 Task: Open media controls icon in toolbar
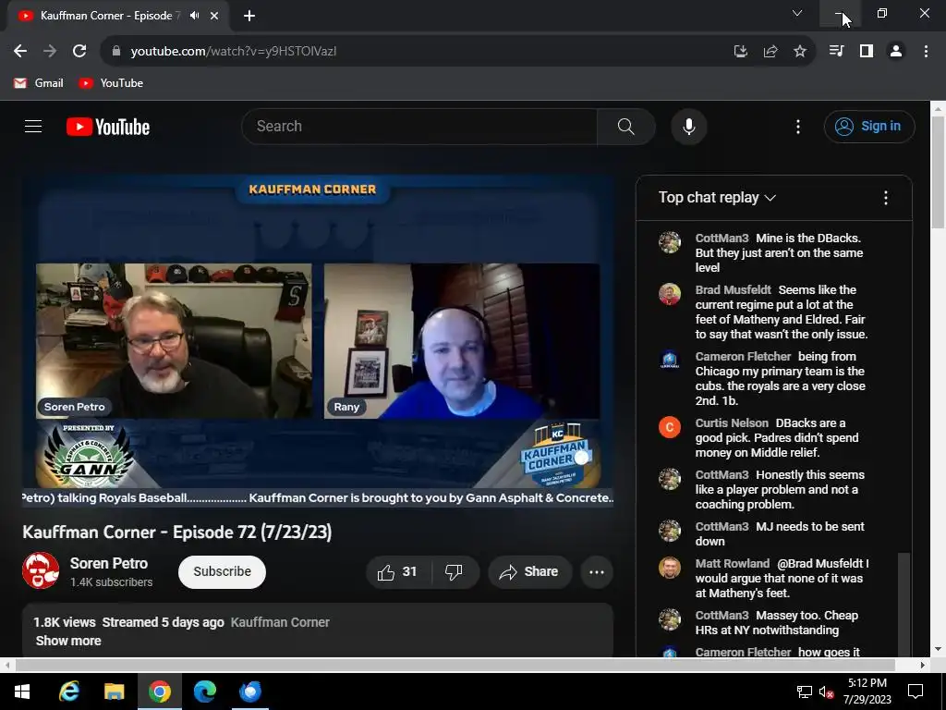tap(836, 52)
